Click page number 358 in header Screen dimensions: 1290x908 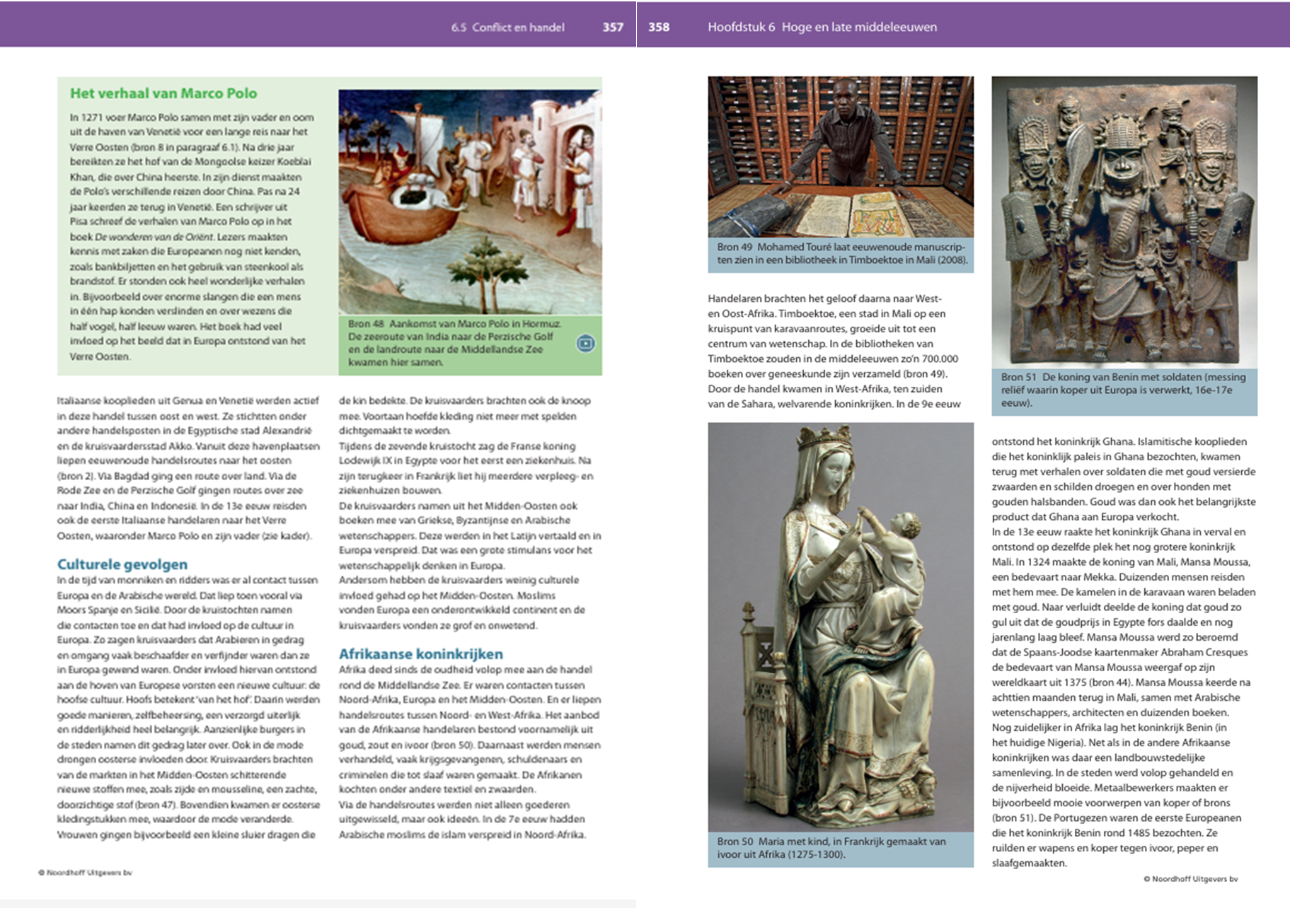(658, 27)
